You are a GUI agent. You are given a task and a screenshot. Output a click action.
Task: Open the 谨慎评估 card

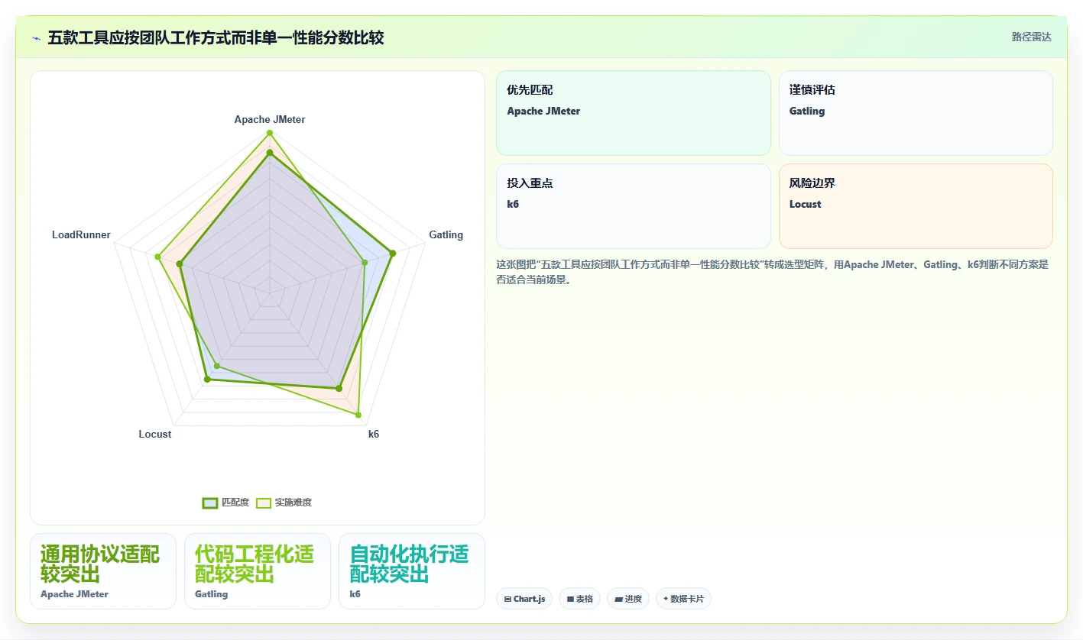point(916,113)
